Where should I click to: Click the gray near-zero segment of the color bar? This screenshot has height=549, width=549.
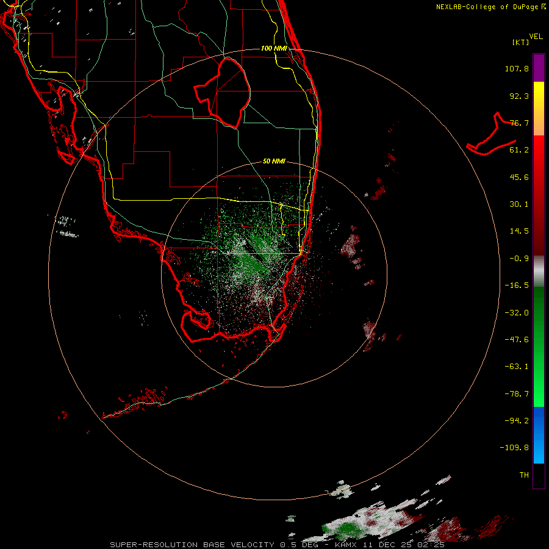[x=539, y=271]
